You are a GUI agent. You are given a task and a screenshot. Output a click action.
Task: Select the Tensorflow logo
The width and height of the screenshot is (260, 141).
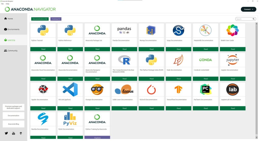[178, 90]
